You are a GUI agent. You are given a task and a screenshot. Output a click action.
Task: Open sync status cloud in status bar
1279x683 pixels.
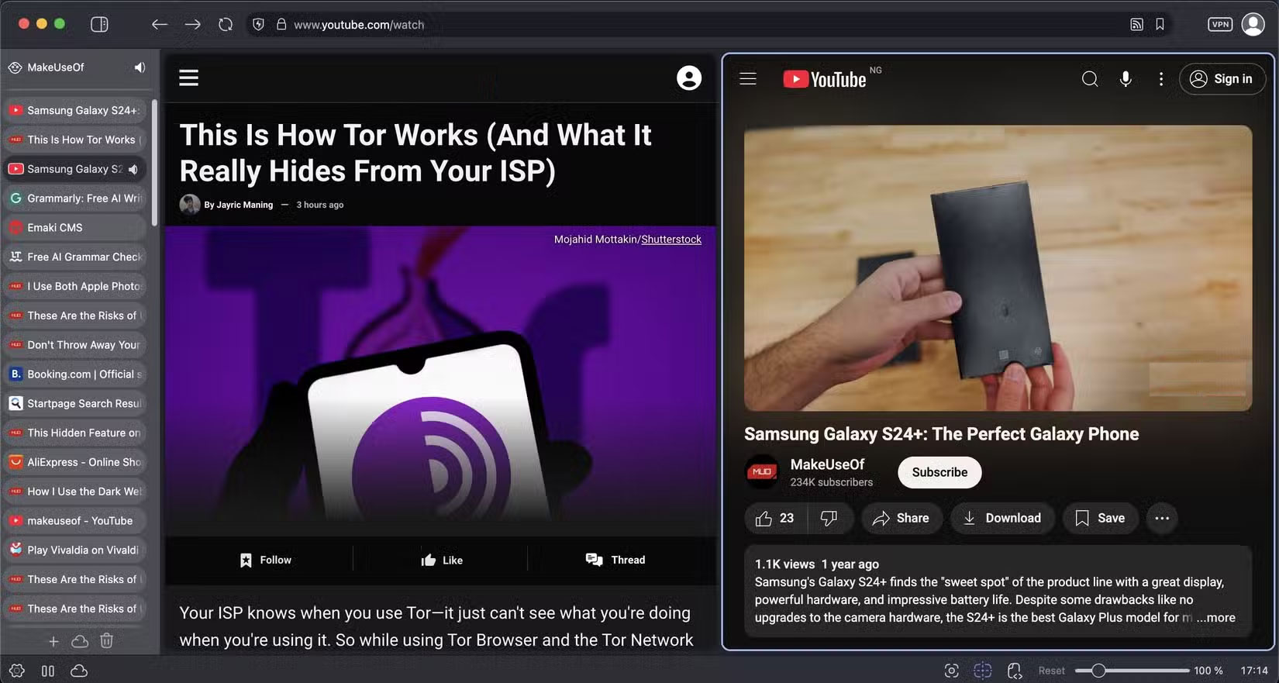[x=79, y=671]
